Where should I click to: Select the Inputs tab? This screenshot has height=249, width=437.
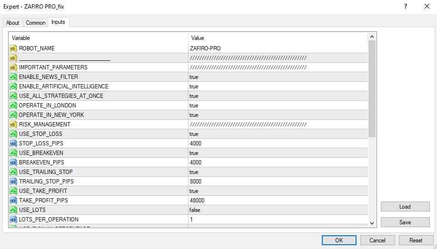point(58,22)
